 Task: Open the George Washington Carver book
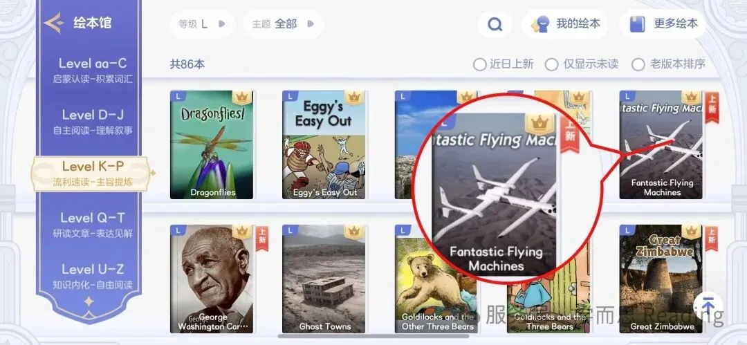[x=212, y=279]
